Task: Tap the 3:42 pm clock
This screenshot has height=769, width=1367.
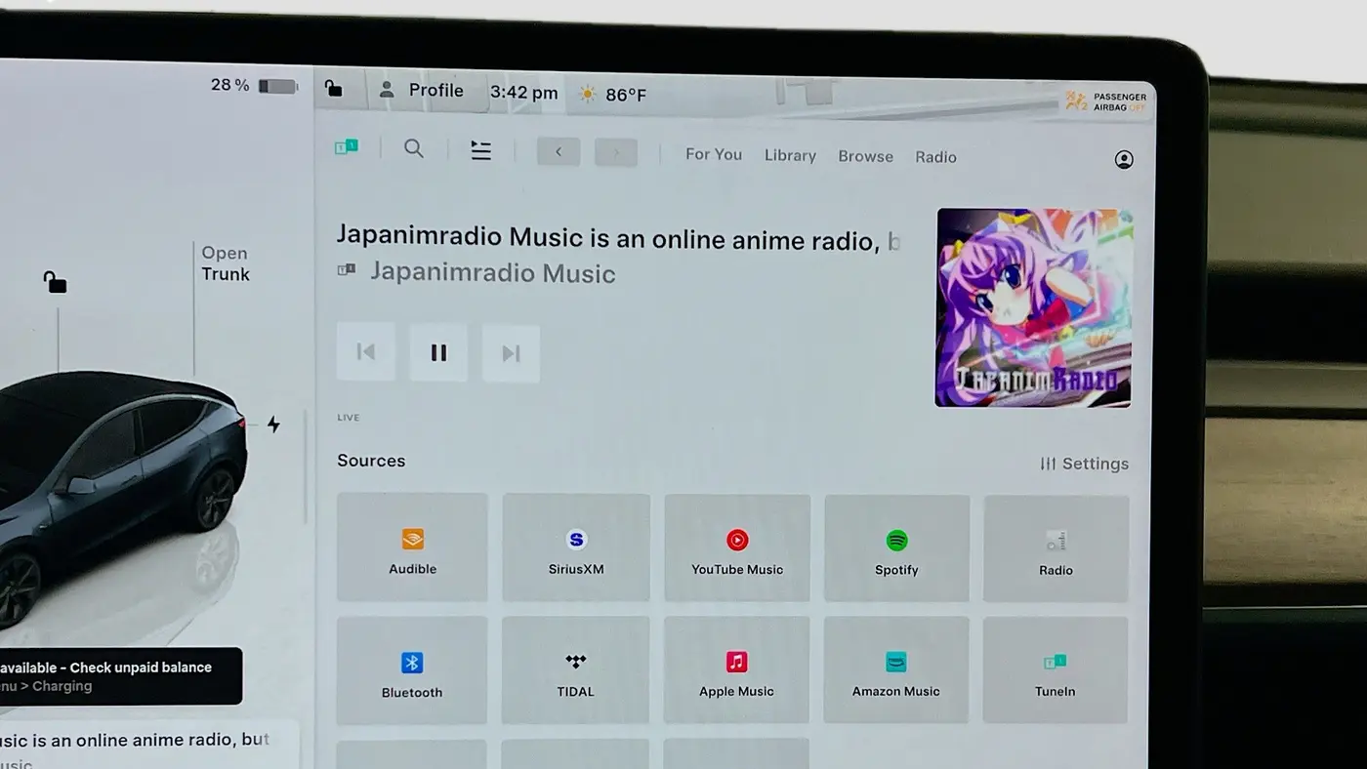Action: point(523,93)
